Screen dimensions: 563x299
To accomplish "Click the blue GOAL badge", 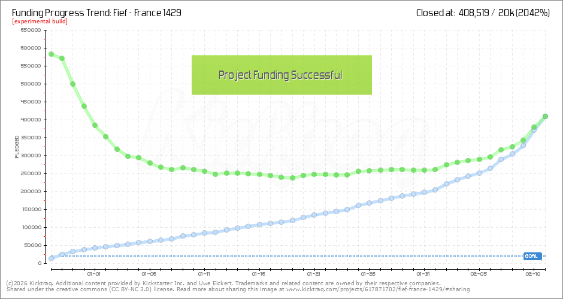I will 532,256.
